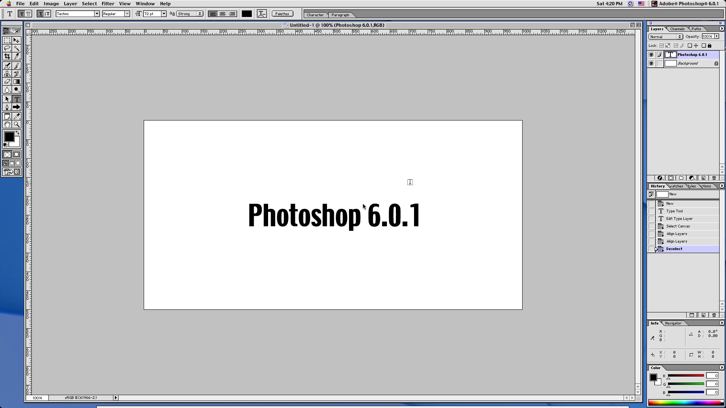The image size is (726, 408).
Task: Switch to the Channels tab
Action: 677,29
